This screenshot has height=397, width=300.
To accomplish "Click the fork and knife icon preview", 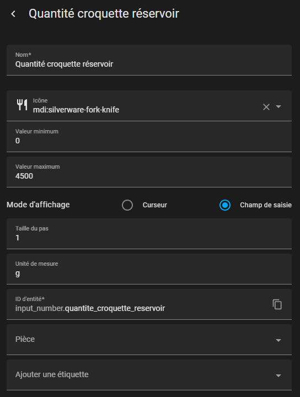I will coord(22,105).
